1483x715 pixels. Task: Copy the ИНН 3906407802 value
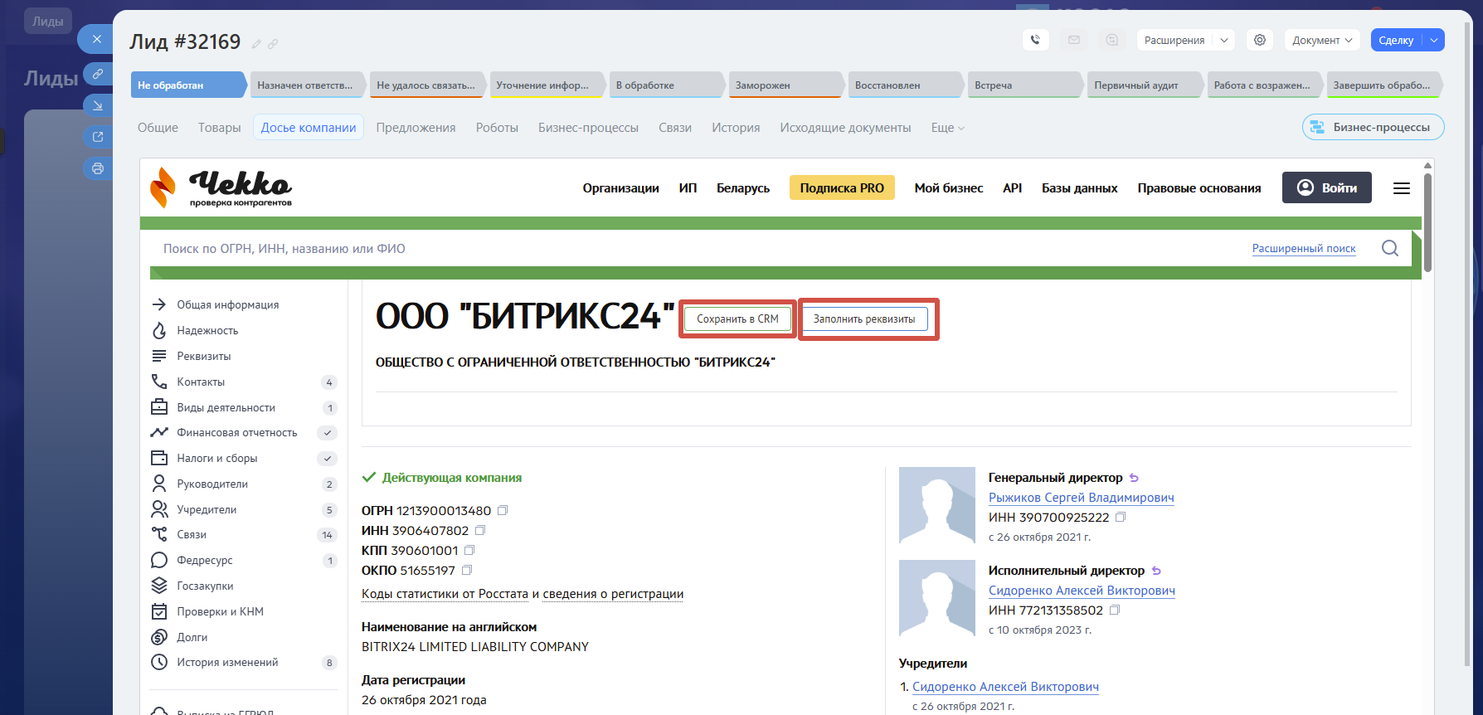(480, 531)
